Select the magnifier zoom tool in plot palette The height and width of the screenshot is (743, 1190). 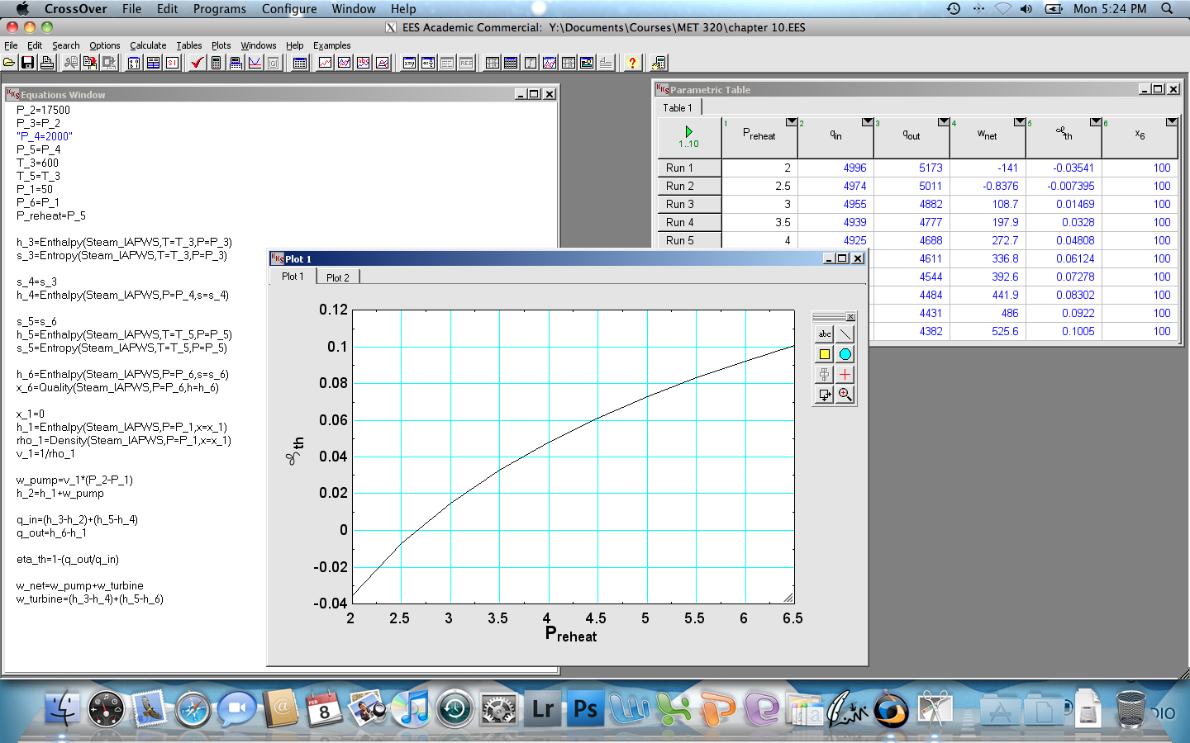[x=845, y=395]
